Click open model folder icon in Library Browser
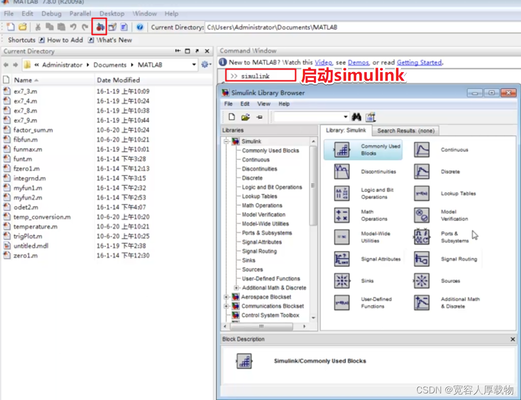This screenshot has width=521, height=400. 246,117
